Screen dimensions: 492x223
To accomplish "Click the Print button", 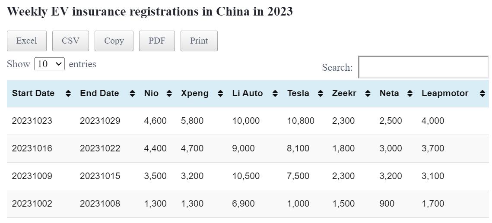I will [199, 41].
